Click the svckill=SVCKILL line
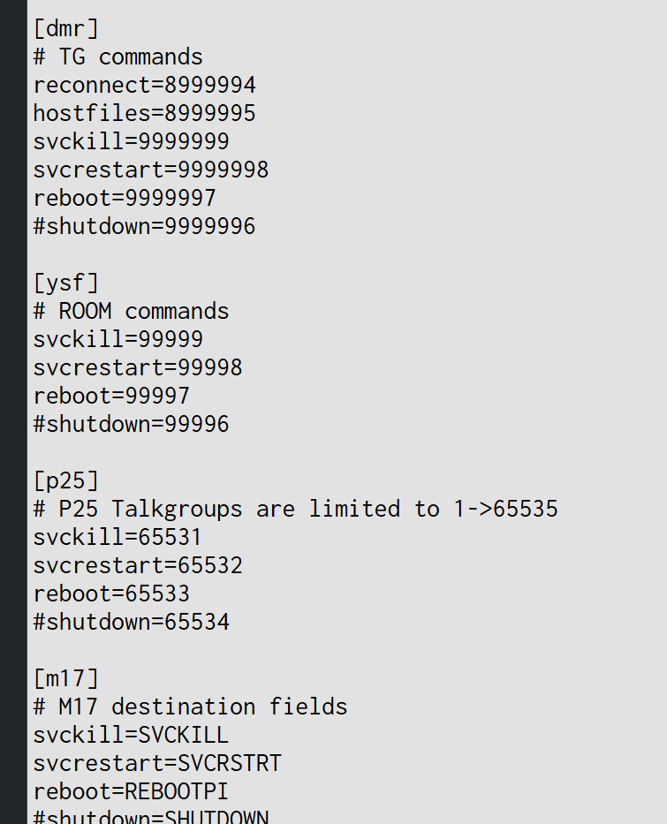667x824 pixels. [x=131, y=736]
